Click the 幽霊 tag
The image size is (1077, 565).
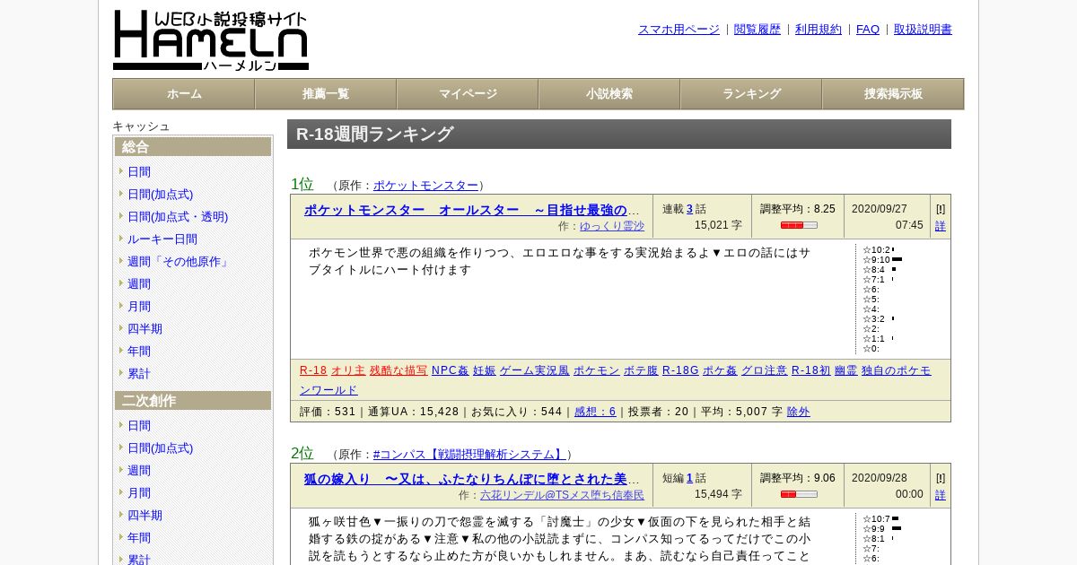(846, 370)
